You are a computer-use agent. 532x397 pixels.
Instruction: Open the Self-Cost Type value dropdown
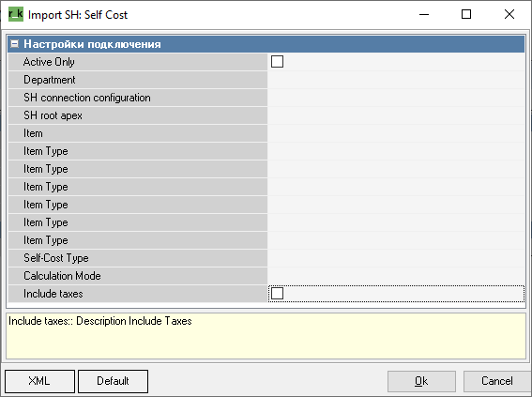click(396, 258)
